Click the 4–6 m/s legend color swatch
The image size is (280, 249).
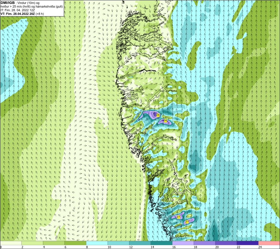54,243
